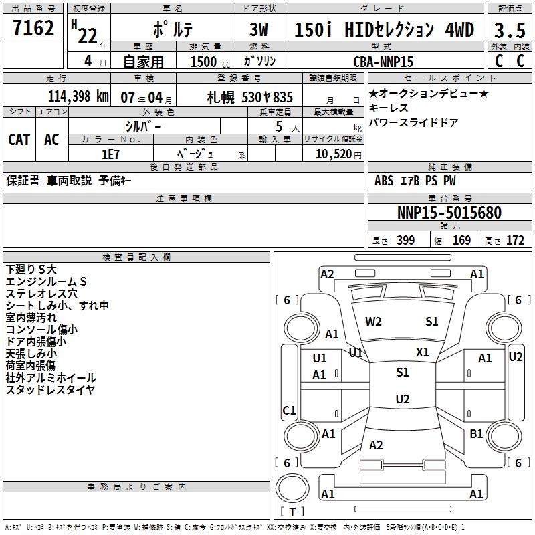Screen dimensions: 535x535
Task: Click the C grade under 外装
Action: (498, 60)
